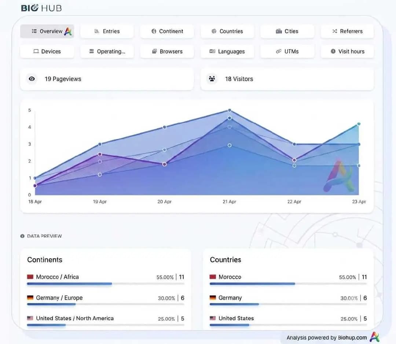This screenshot has width=396, height=344.
Task: Click the 20 Apr data point at 4
Action: (x=164, y=127)
